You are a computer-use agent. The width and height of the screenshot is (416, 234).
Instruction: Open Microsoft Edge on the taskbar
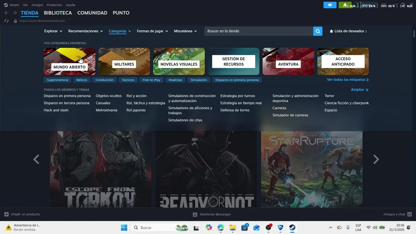(x=221, y=227)
